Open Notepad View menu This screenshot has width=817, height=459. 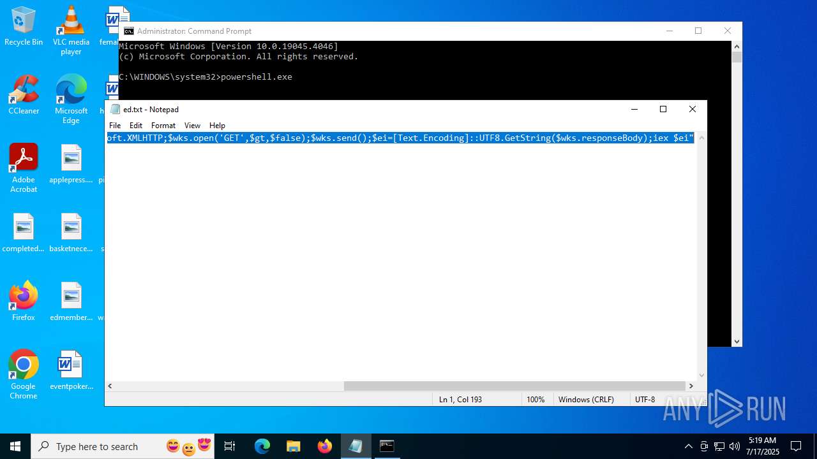pyautogui.click(x=192, y=126)
